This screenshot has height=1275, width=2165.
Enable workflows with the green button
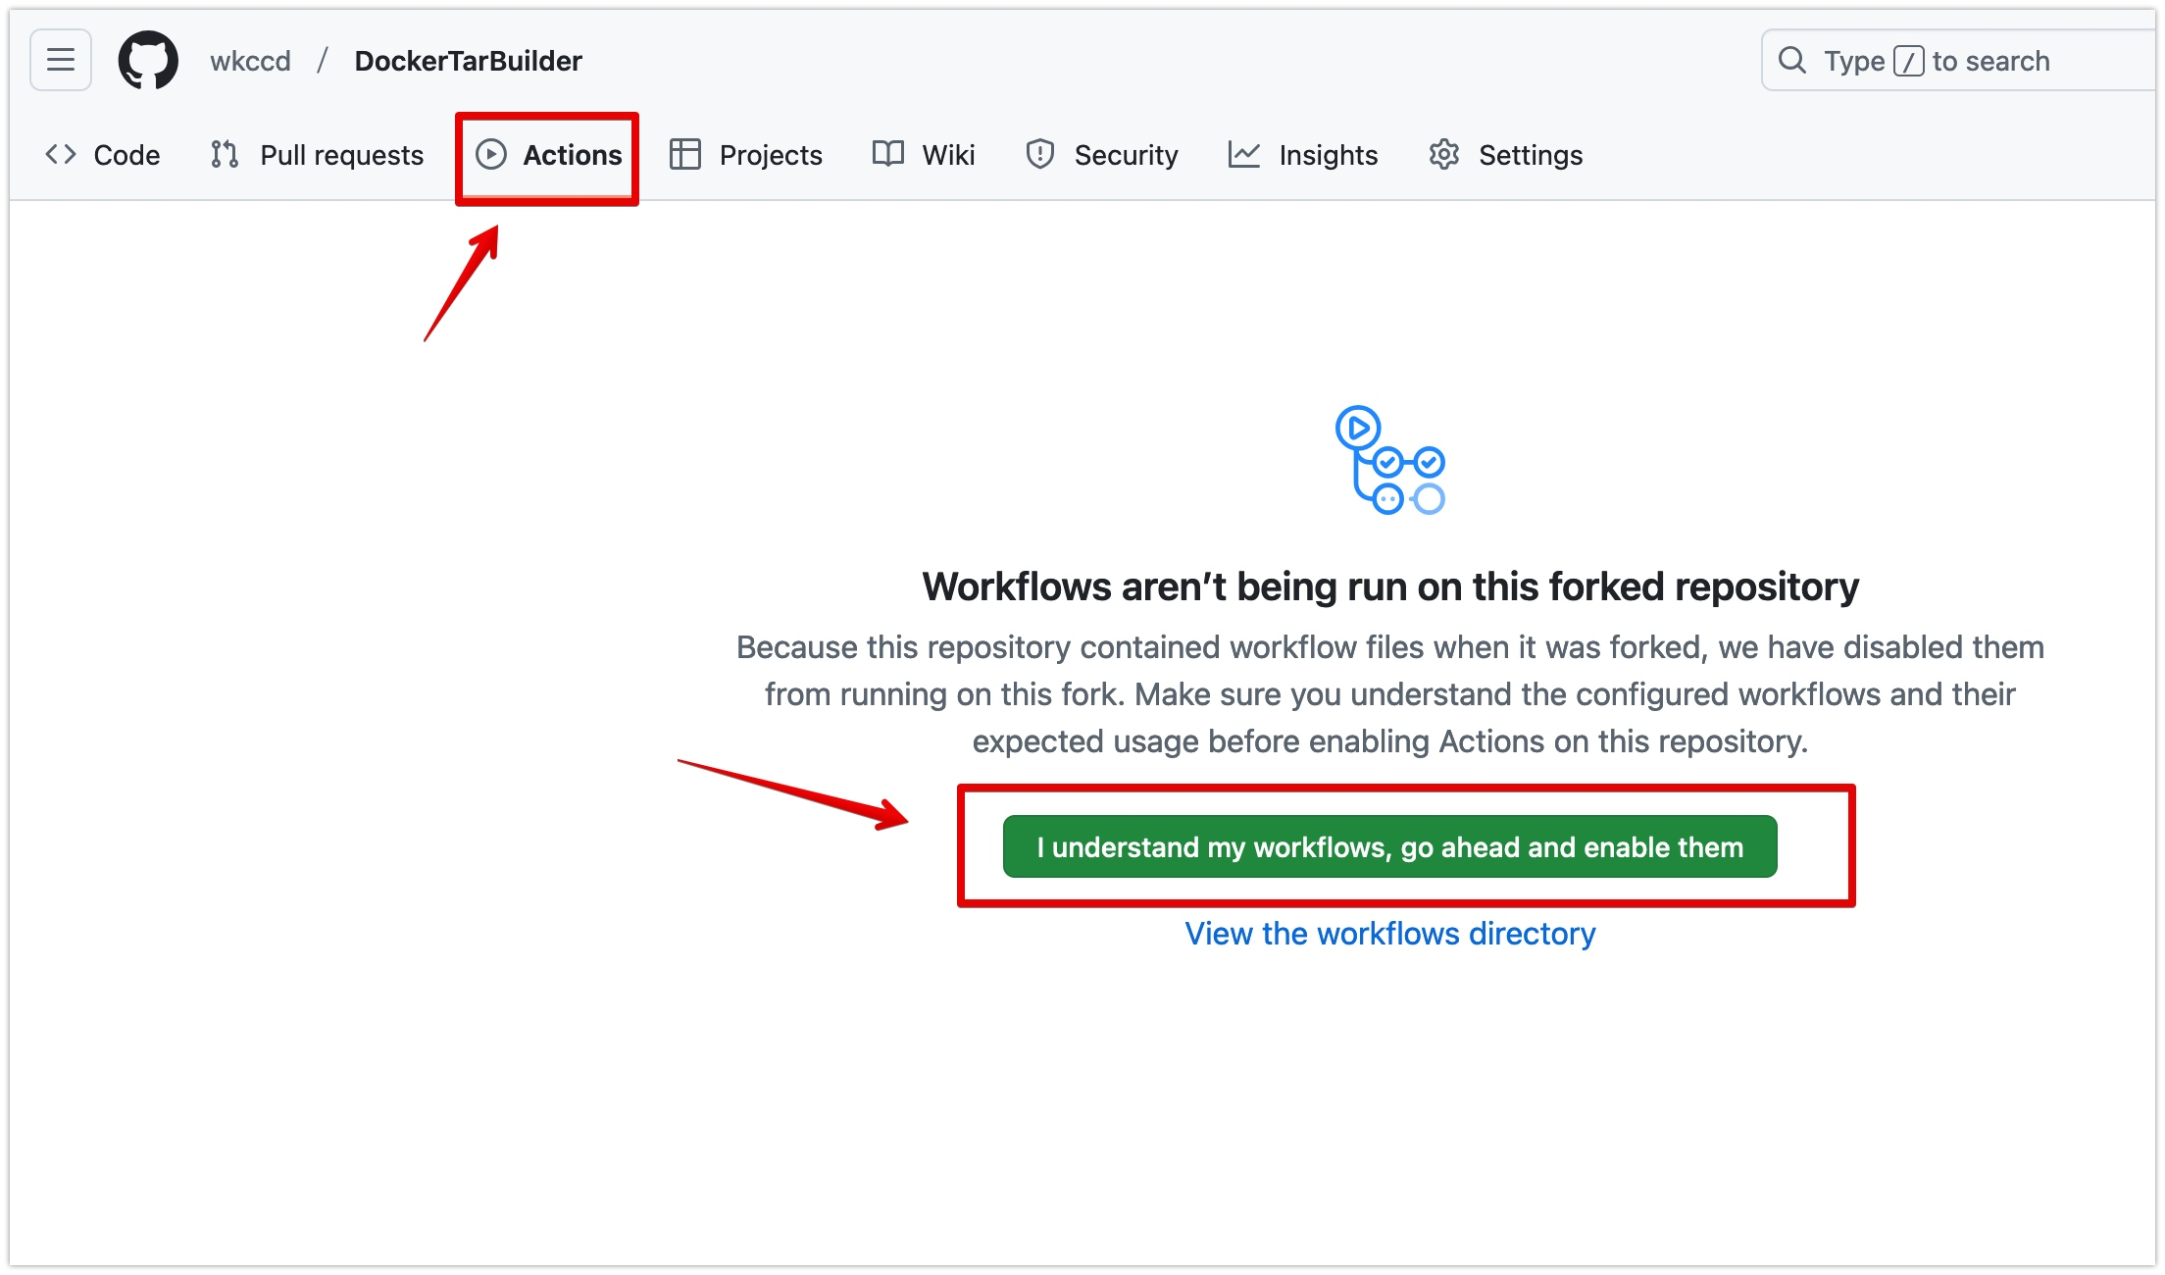[x=1389, y=846]
